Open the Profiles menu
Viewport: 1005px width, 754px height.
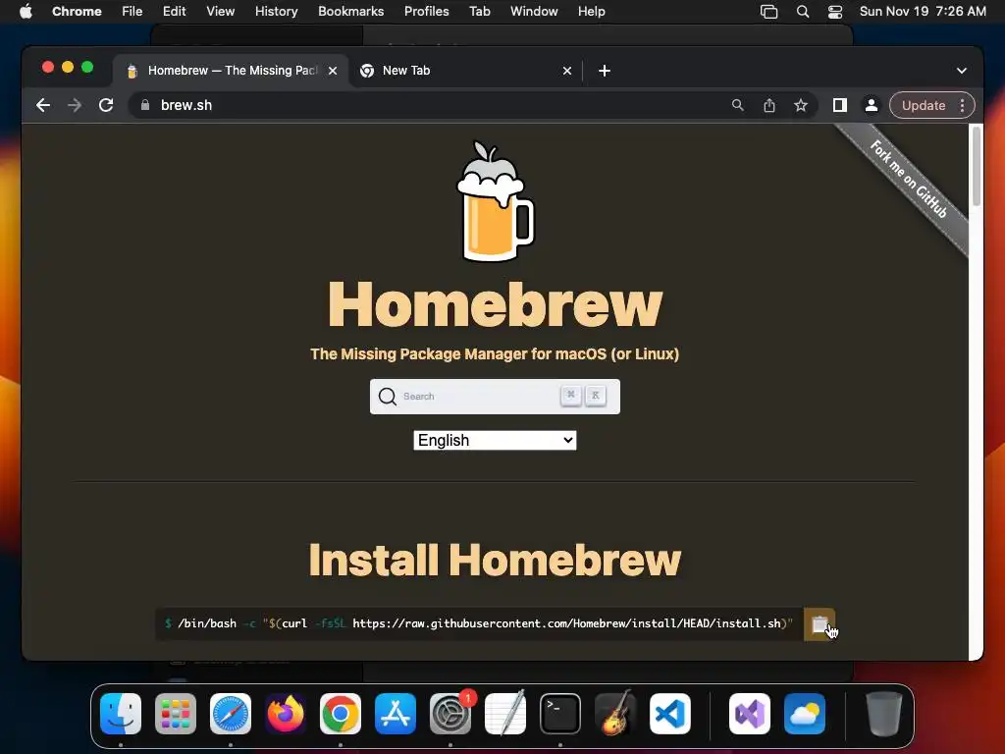[426, 11]
